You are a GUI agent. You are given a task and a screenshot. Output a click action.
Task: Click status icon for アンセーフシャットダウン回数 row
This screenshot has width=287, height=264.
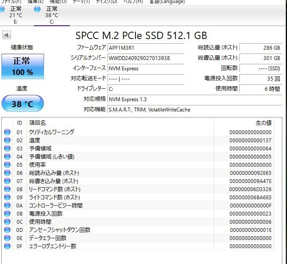(7, 230)
